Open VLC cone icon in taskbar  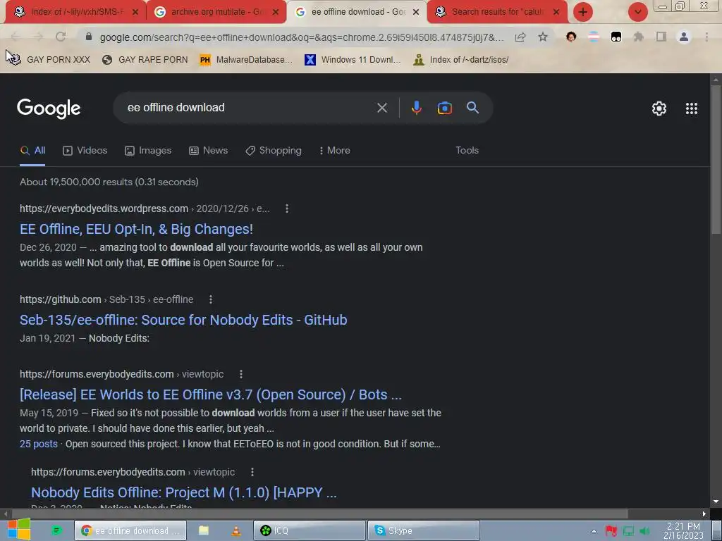[235, 530]
